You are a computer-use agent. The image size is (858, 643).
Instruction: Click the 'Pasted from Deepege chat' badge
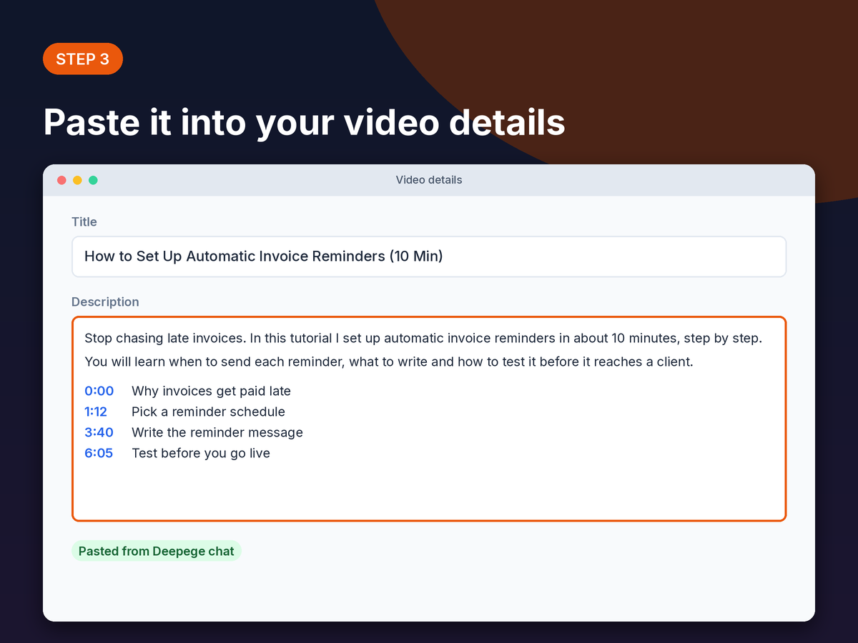[x=157, y=551]
